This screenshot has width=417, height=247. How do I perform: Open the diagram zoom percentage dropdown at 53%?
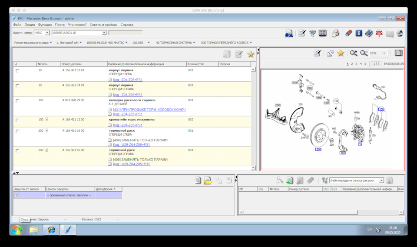coord(384,53)
